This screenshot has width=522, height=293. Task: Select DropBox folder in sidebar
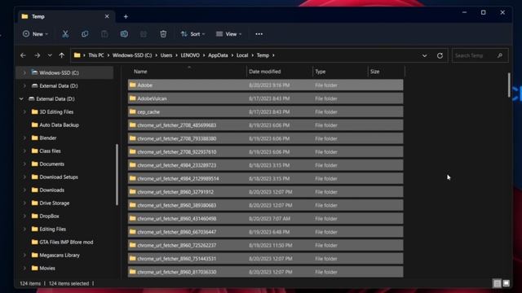(x=49, y=216)
